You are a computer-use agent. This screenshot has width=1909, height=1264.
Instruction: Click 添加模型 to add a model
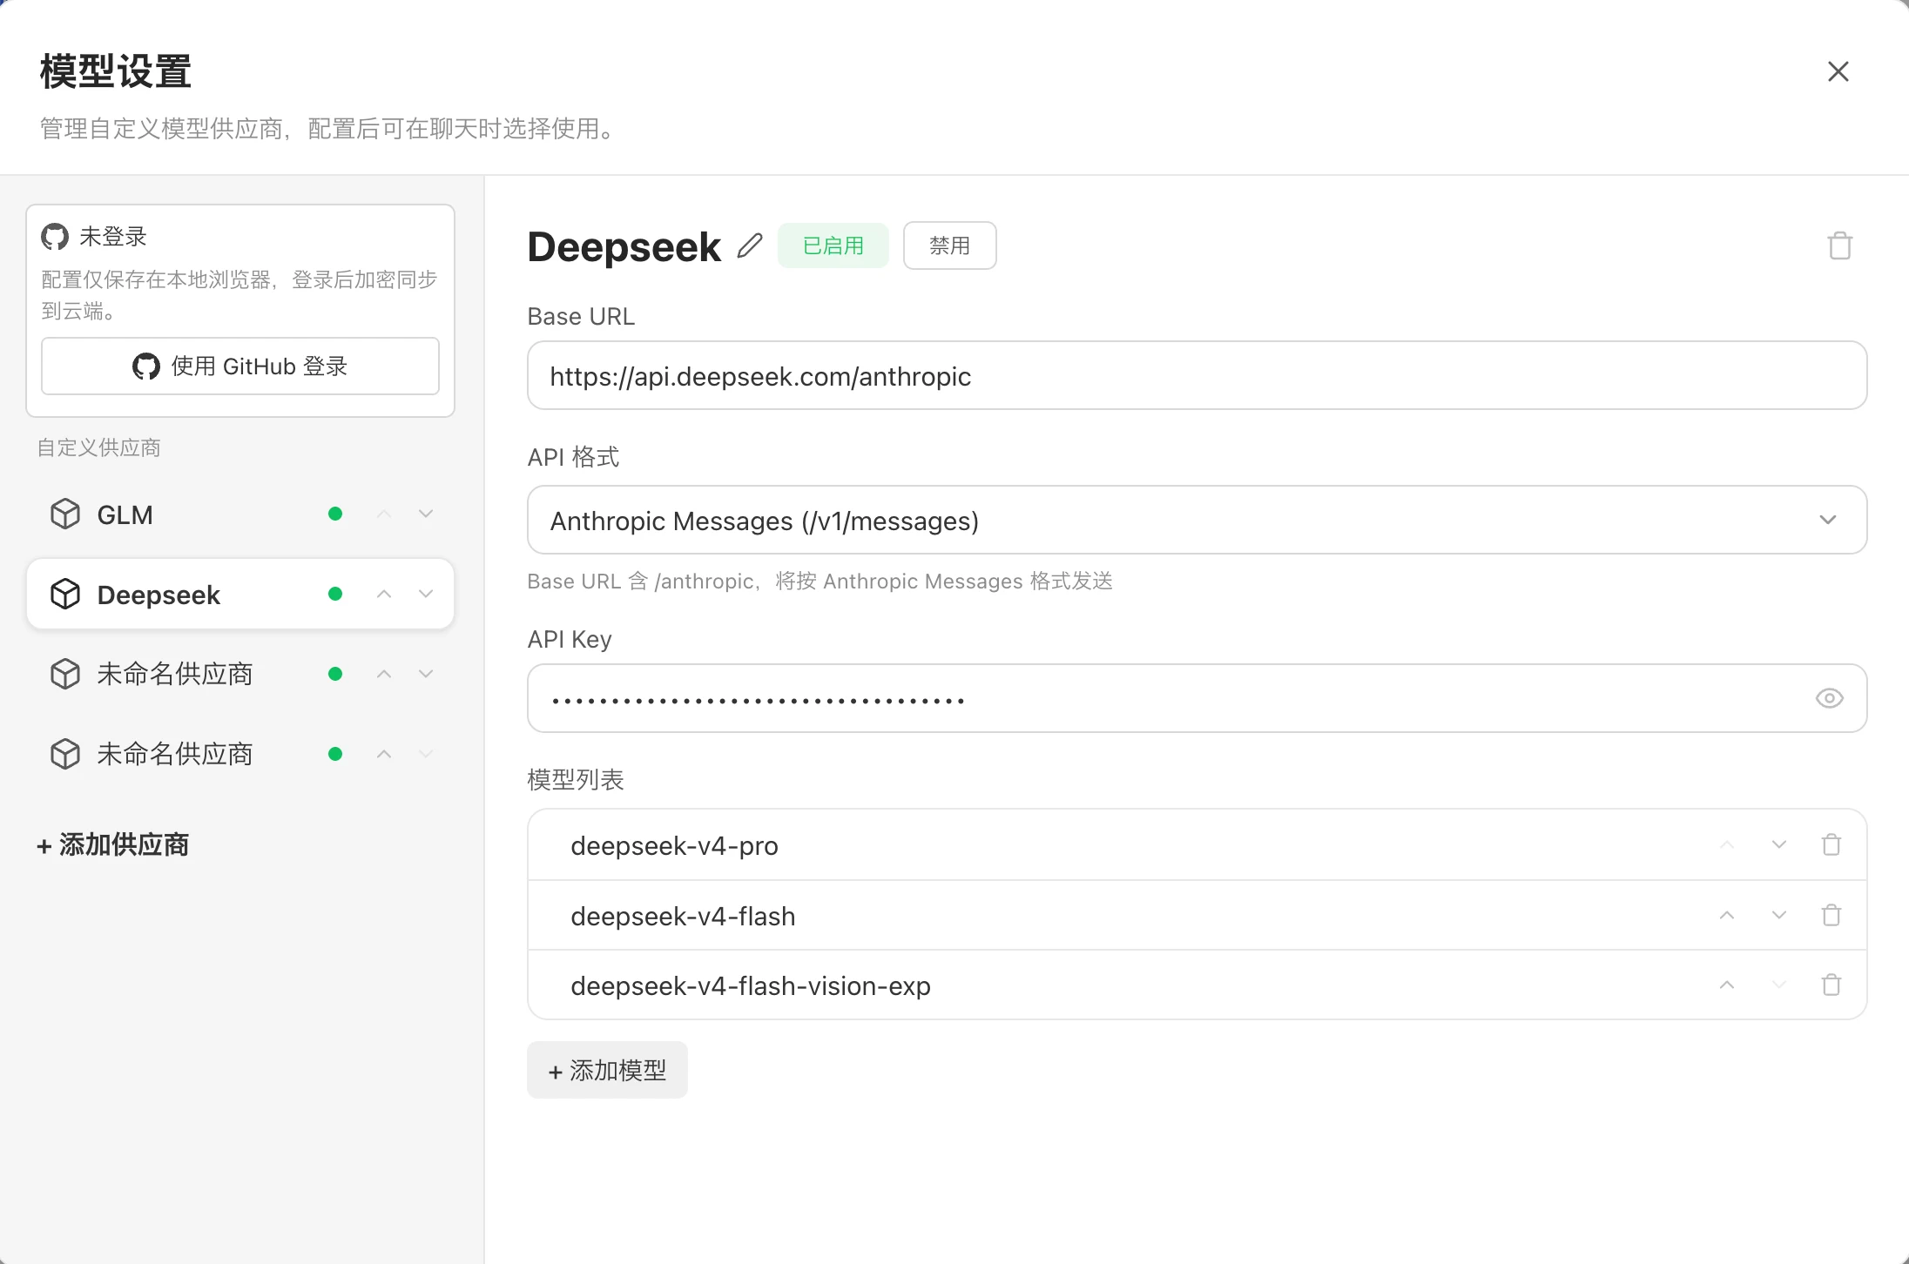coord(607,1070)
